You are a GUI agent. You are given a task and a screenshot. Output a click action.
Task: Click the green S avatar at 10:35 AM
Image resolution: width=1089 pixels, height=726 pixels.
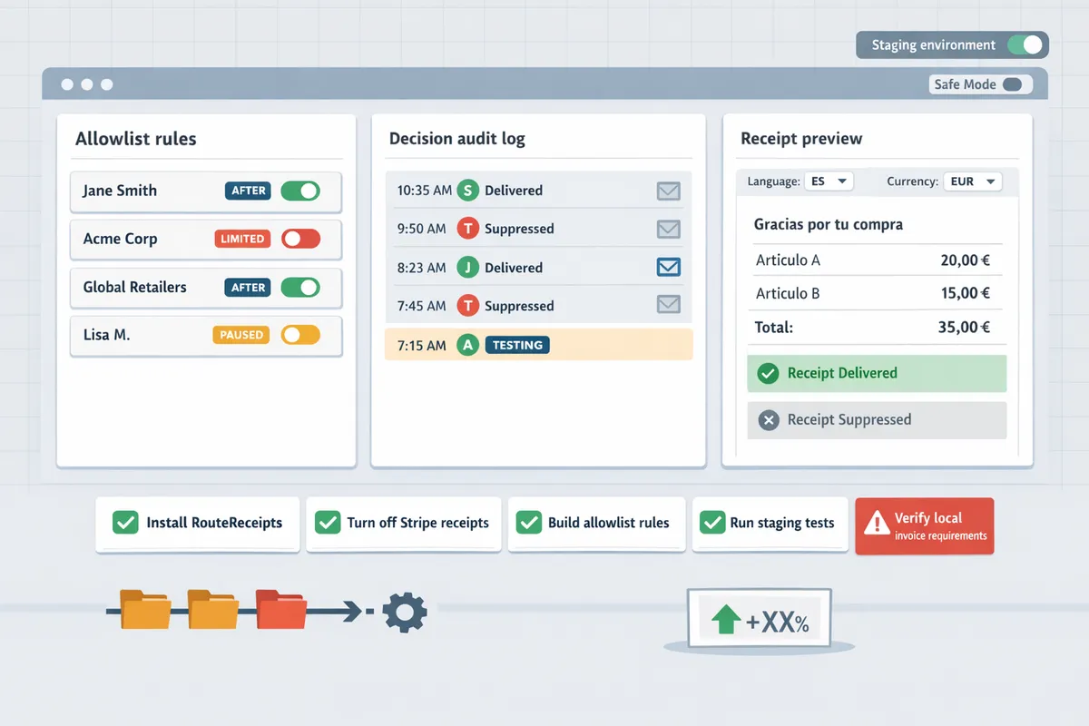[x=467, y=191]
